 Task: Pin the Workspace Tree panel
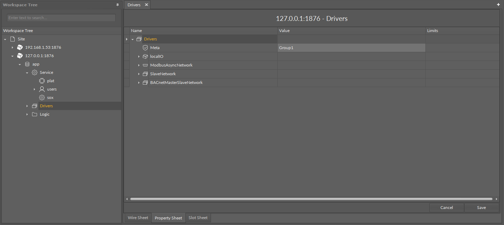click(x=117, y=5)
